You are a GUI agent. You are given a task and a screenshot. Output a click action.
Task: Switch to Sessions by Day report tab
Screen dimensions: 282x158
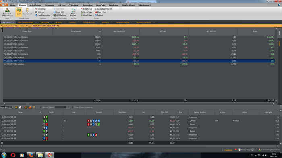tap(122, 22)
